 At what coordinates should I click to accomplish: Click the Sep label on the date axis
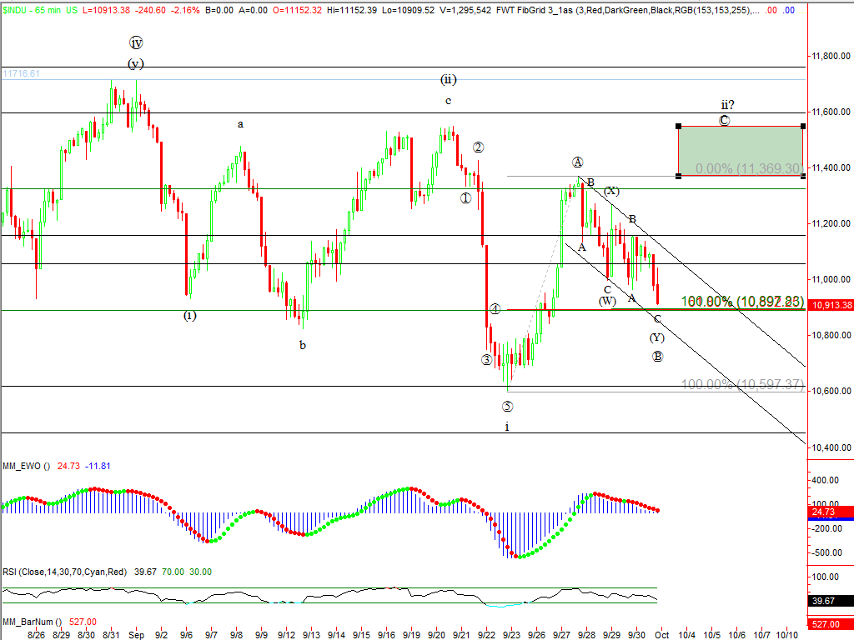click(x=135, y=634)
